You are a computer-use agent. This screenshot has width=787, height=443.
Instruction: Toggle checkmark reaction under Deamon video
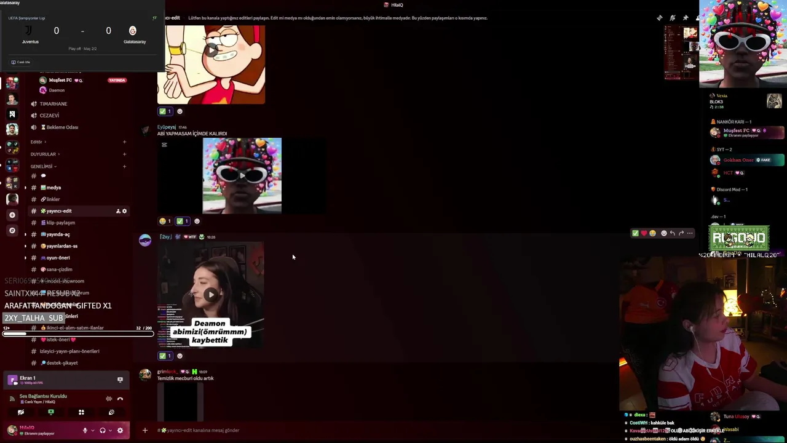(165, 356)
